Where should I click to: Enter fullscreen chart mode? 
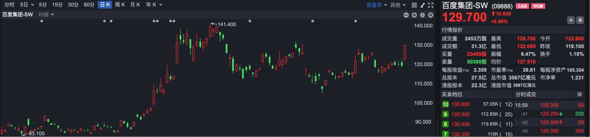tap(431, 5)
